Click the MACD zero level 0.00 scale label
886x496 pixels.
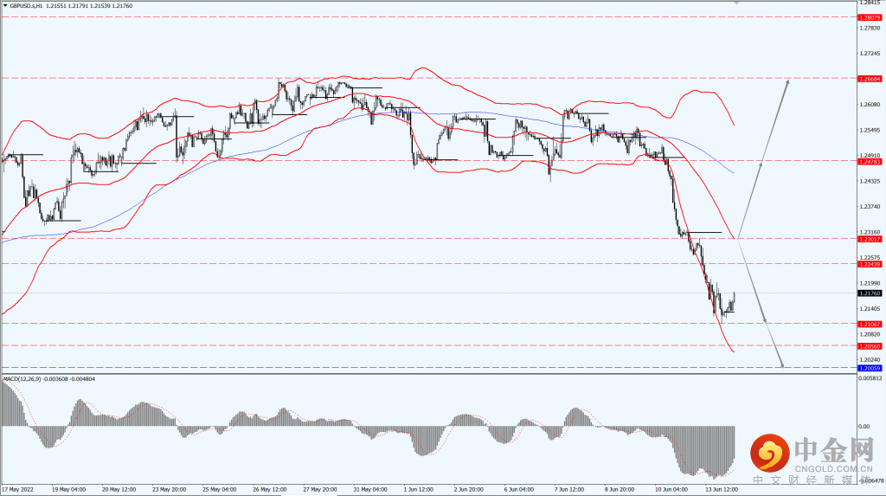coord(864,427)
